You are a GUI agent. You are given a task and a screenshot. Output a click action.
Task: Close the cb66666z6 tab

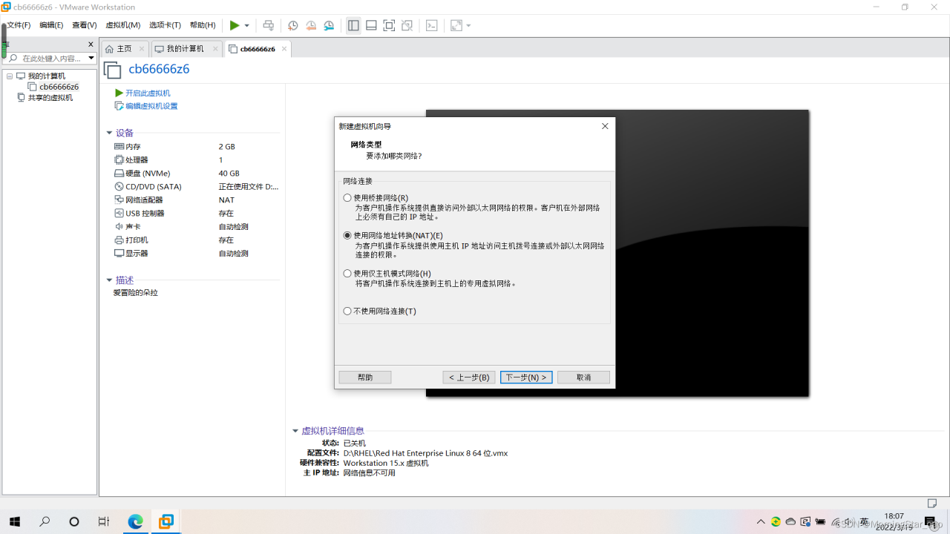click(284, 49)
